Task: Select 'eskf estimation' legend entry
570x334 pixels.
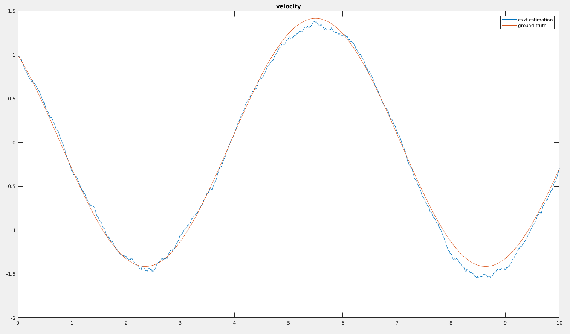Action: [535, 20]
